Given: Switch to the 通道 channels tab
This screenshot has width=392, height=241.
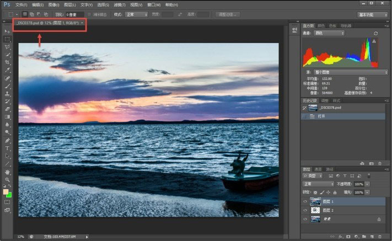Looking at the screenshot, I should (318, 169).
